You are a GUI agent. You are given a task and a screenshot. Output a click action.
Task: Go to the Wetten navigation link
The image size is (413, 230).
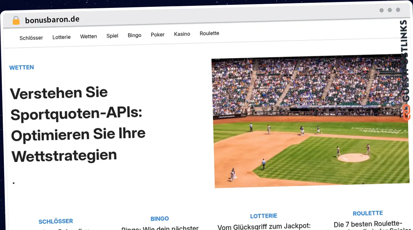coord(88,36)
